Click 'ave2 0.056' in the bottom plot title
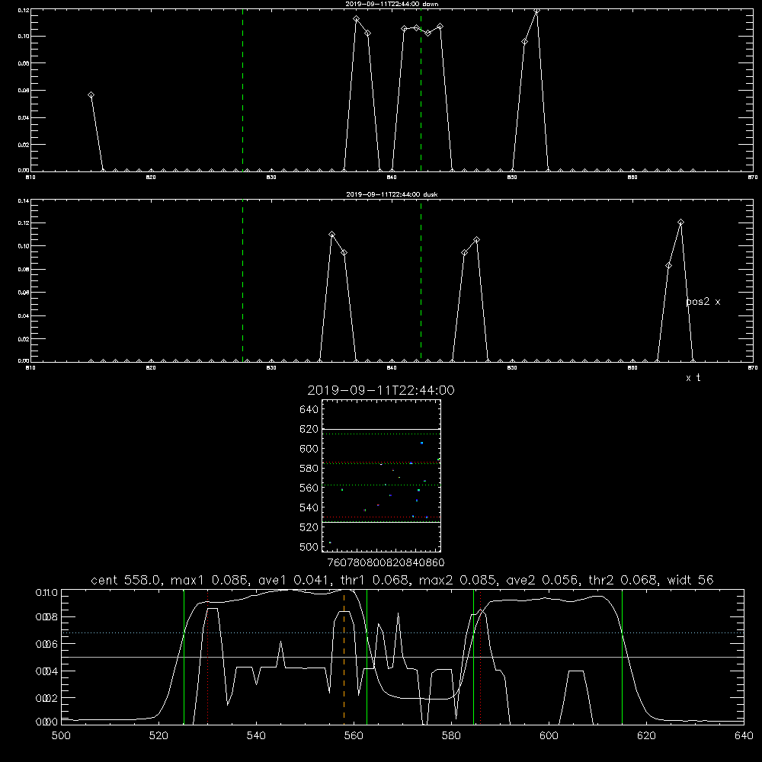762x762 pixels. tap(542, 580)
